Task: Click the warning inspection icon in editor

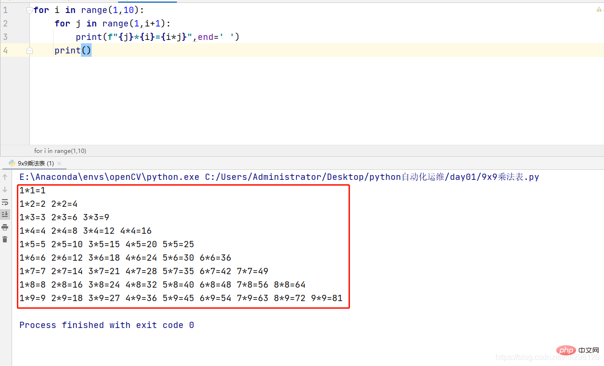Action: [599, 10]
